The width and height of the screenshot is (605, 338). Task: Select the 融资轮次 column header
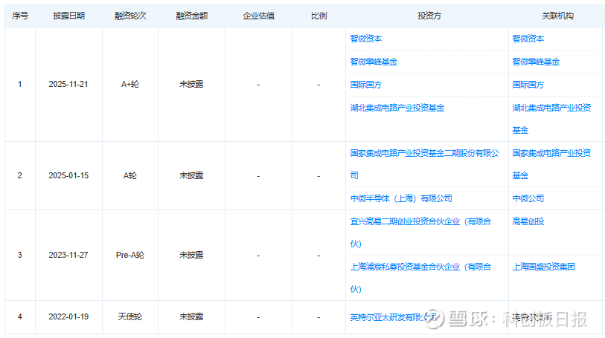[130, 16]
